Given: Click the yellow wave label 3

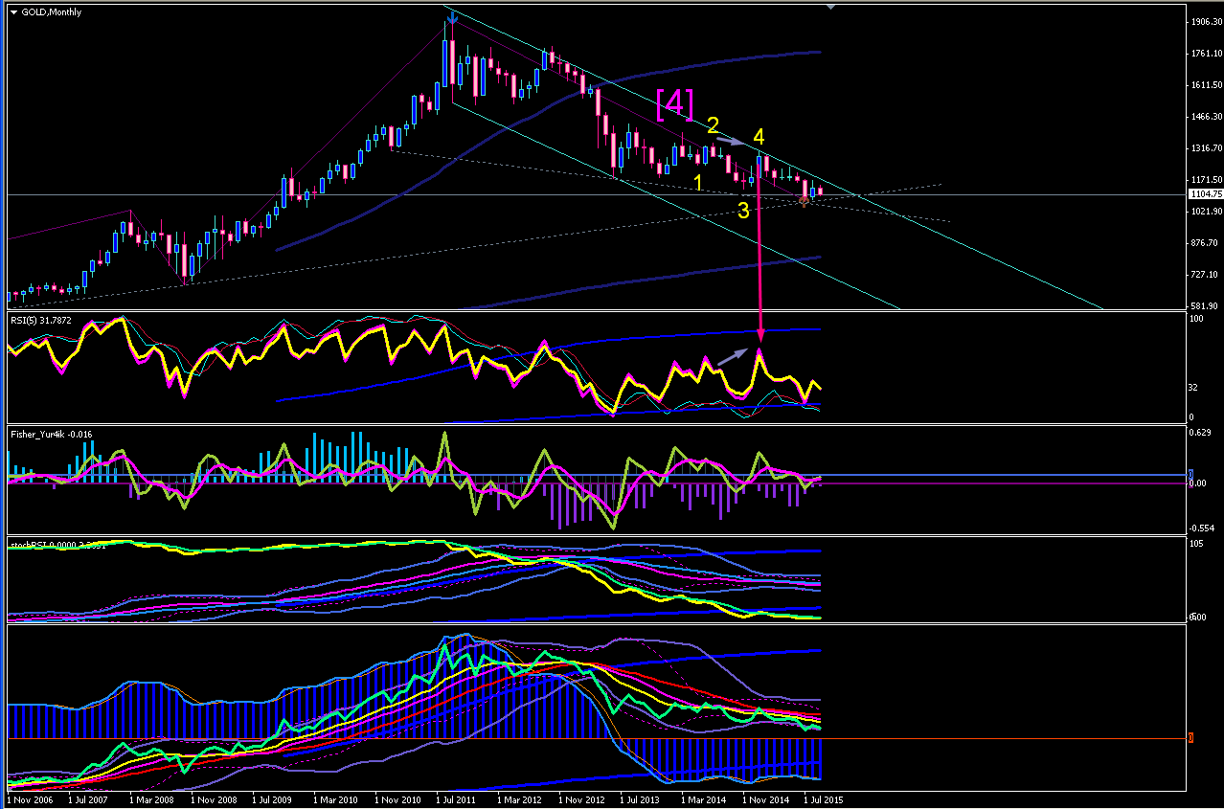Looking at the screenshot, I should 743,211.
